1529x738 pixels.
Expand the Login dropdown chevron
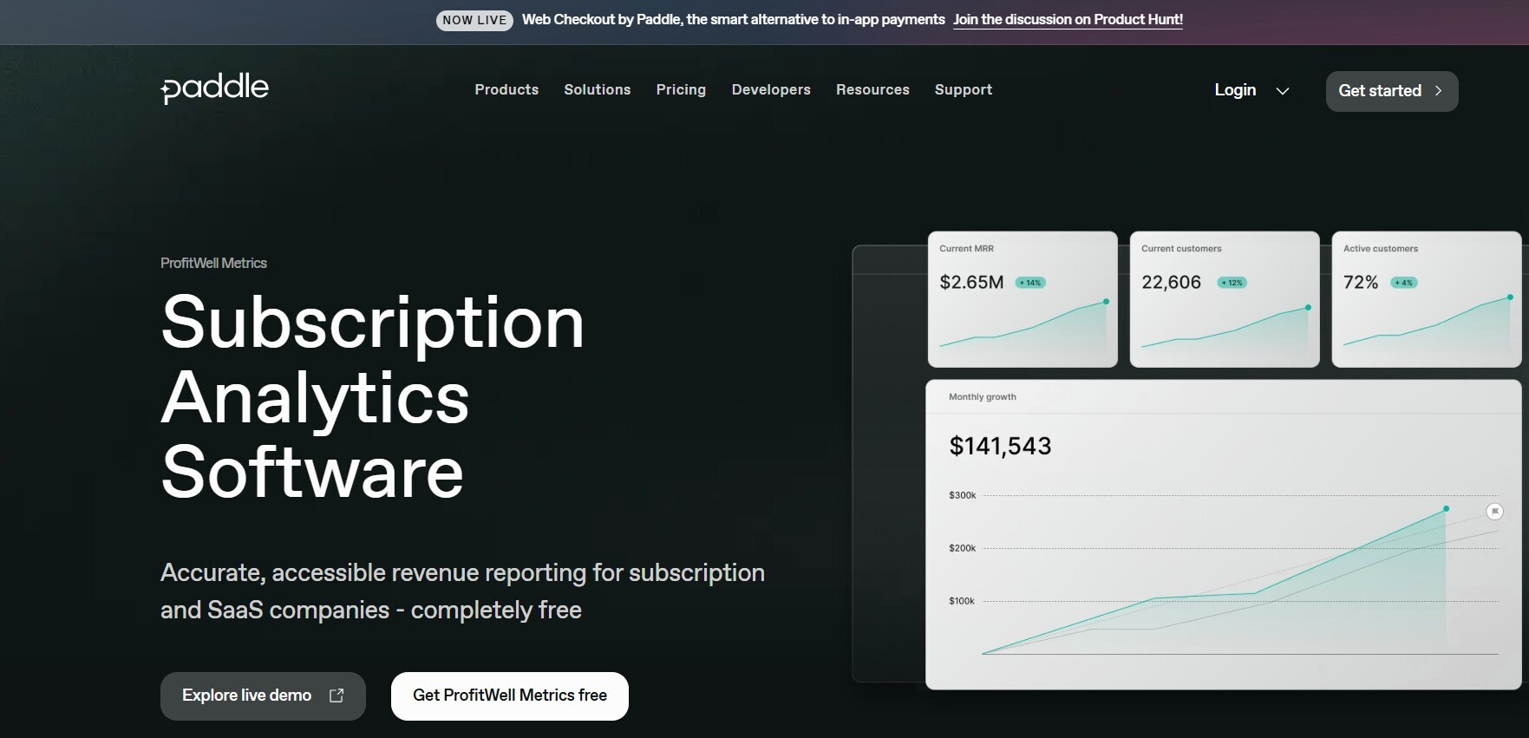click(1283, 91)
